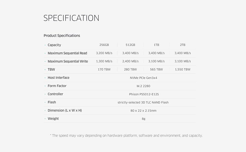Select the Capacity row label

[x=54, y=45]
